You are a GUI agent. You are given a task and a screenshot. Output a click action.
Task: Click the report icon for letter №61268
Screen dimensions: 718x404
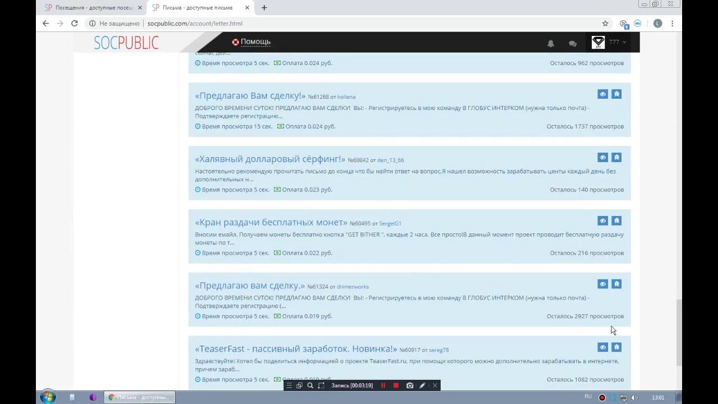616,94
